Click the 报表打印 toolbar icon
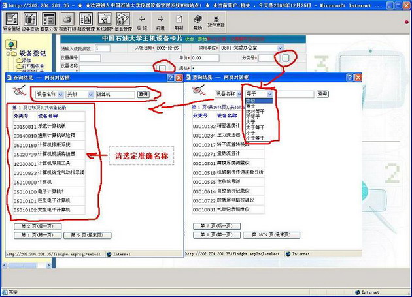 pyautogui.click(x=67, y=23)
